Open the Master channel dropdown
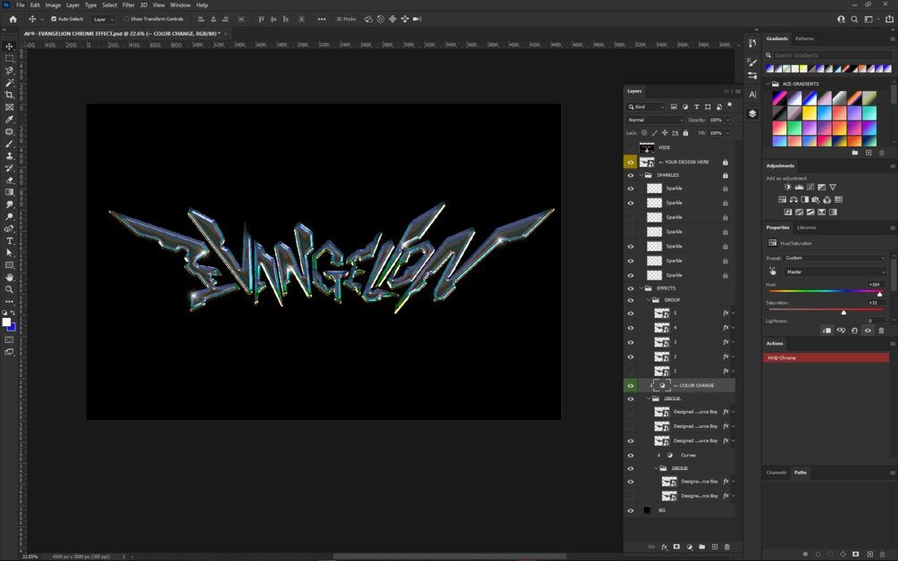Viewport: 898px width, 561px height. [x=835, y=272]
